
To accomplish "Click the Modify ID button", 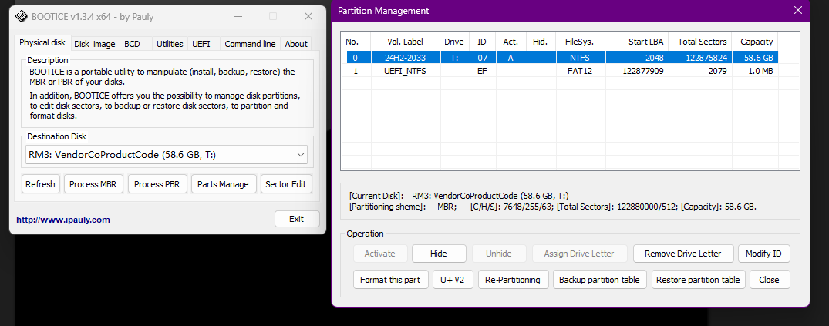I will (x=763, y=254).
